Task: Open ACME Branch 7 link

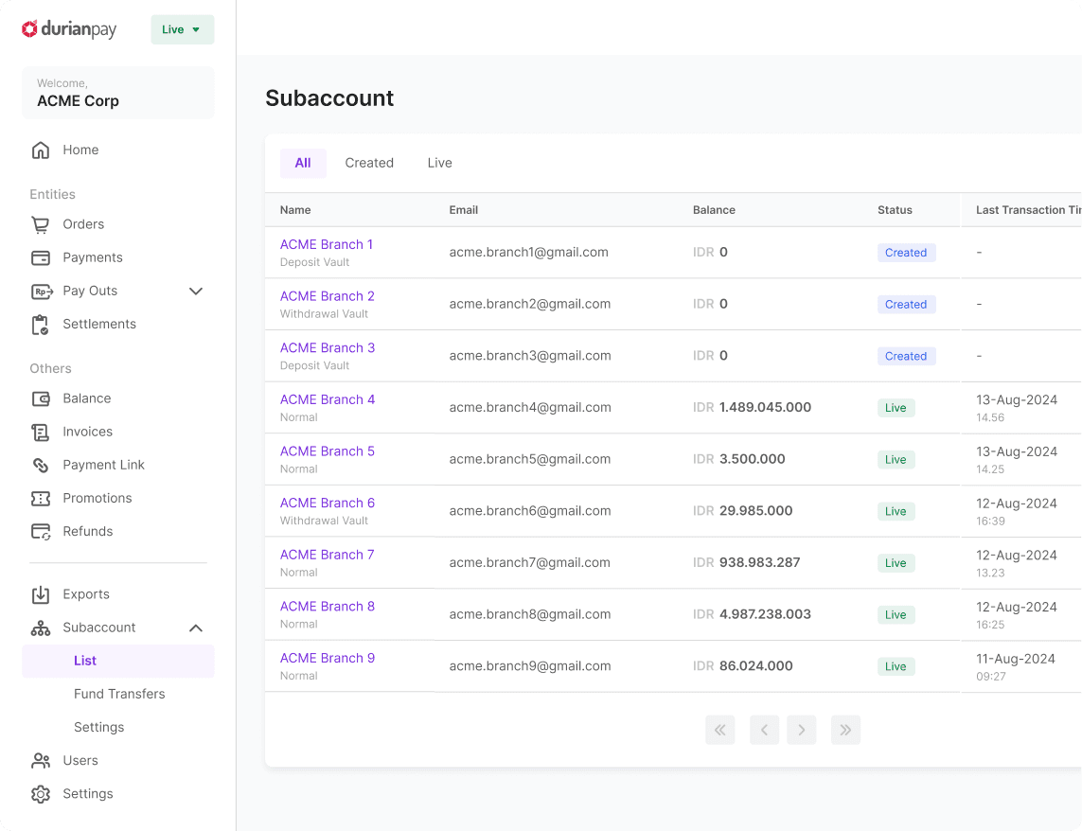Action: click(x=328, y=555)
